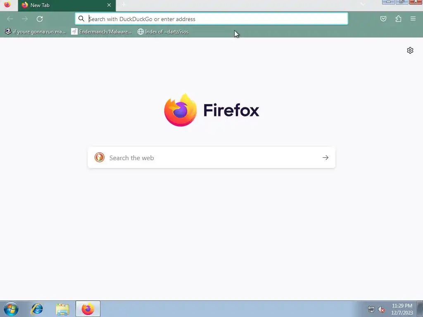Open a new tab with the plus button

tap(124, 5)
